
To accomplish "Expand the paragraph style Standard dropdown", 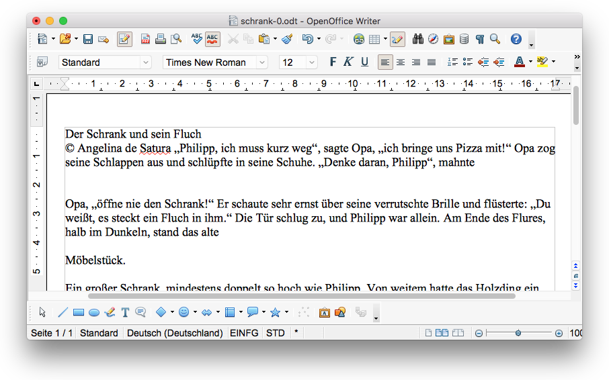I will (146, 62).
